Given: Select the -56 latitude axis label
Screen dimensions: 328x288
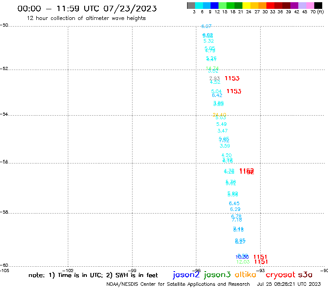Looking at the screenshot, I should coord(4,162).
